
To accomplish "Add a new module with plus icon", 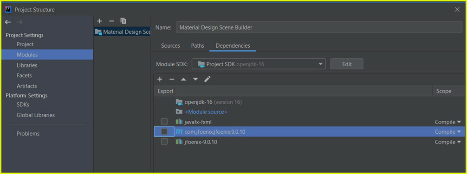I will point(99,21).
